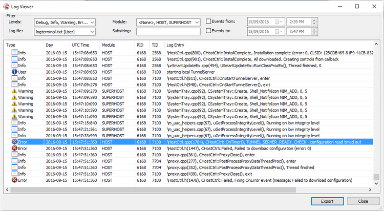
Task: Expand the Log file dropdown showing logterminal.txt
Action: tap(65, 32)
